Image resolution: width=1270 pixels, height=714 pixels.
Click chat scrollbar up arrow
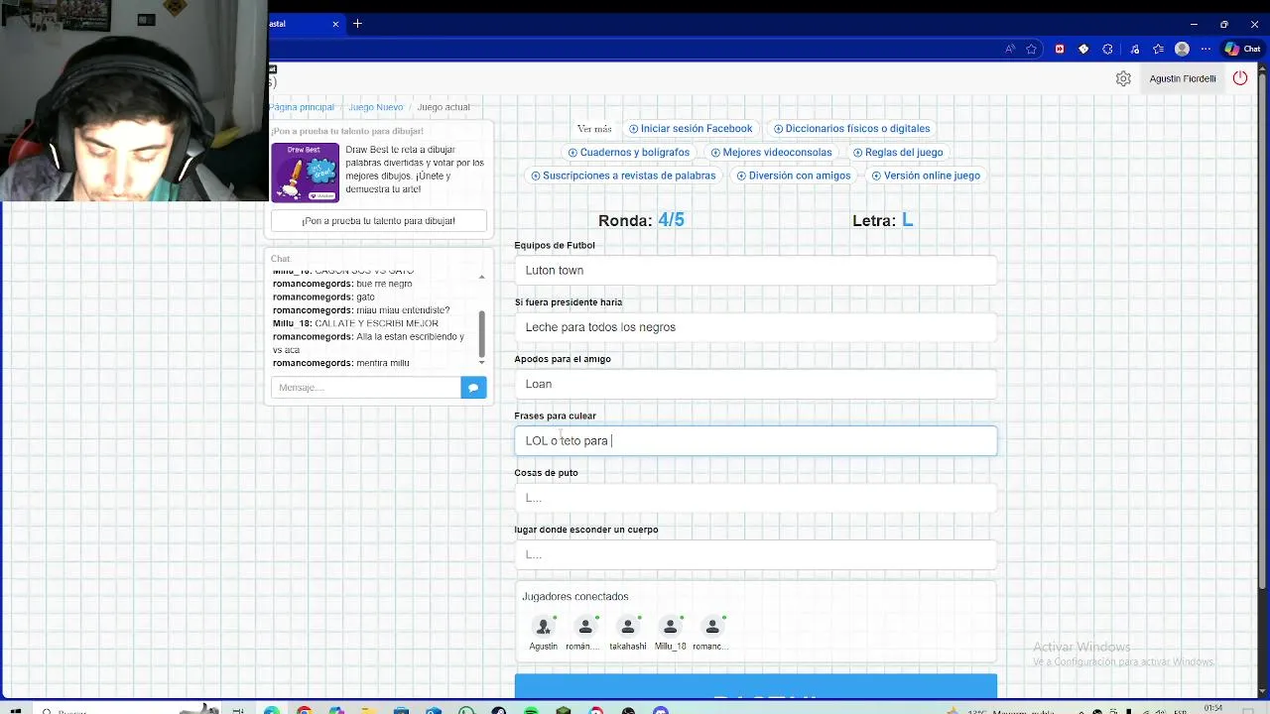point(482,277)
